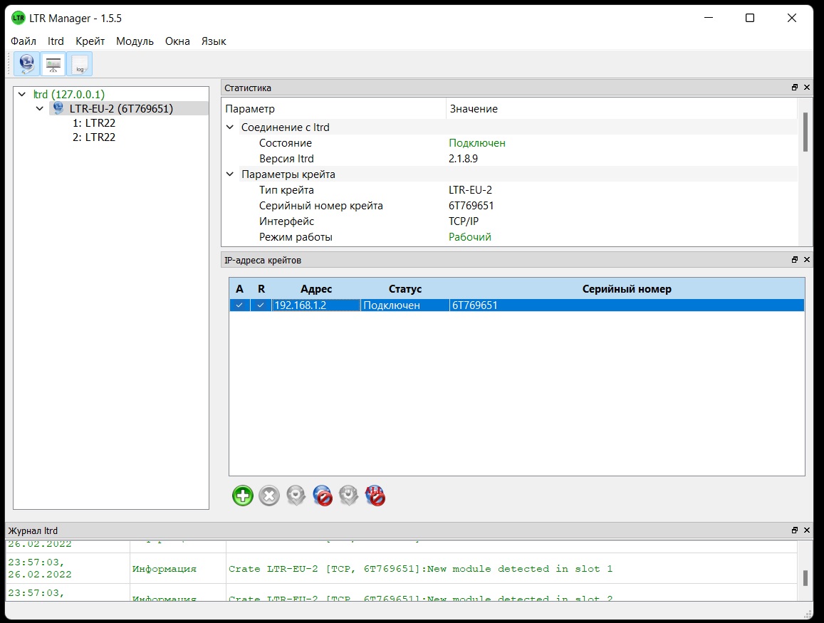824x623 pixels.
Task: Click the Состояние parameter row
Action: [286, 143]
